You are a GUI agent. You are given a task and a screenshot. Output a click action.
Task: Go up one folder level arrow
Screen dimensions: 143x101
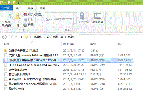(21, 37)
